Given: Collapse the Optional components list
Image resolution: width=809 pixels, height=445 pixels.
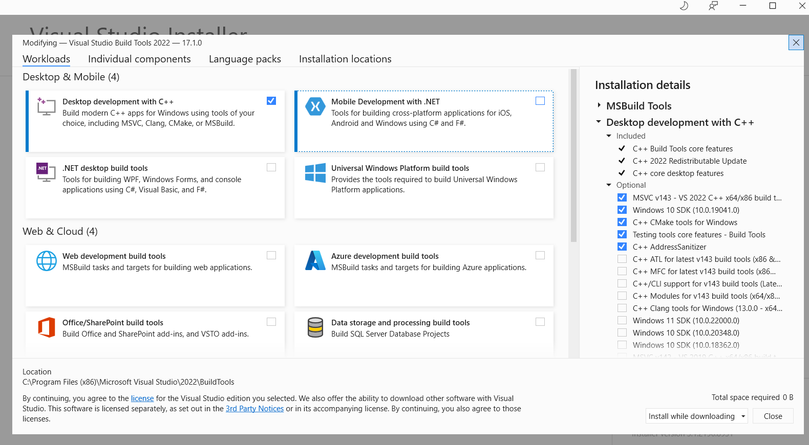Looking at the screenshot, I should [x=609, y=185].
